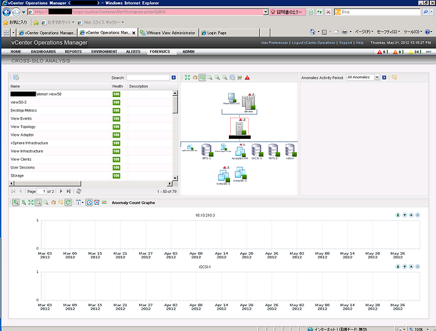Click Logout vCenter Operations link

click(314, 42)
